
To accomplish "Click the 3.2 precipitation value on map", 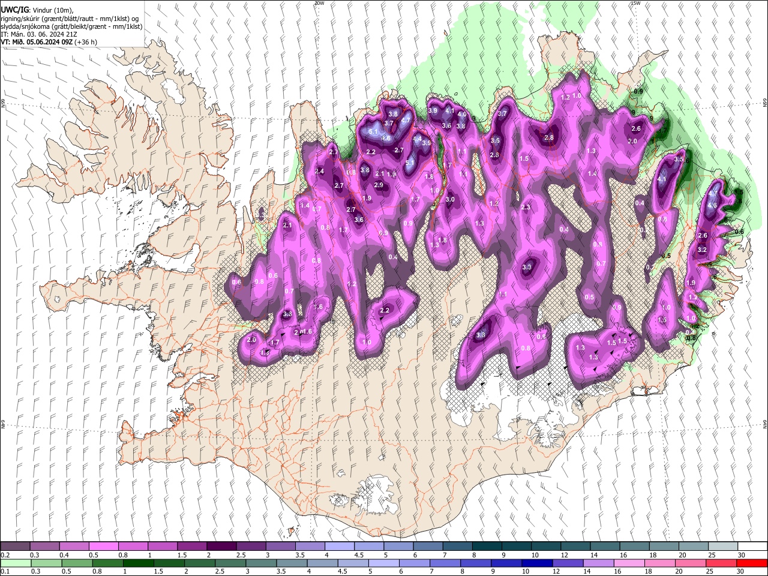I will [x=703, y=250].
